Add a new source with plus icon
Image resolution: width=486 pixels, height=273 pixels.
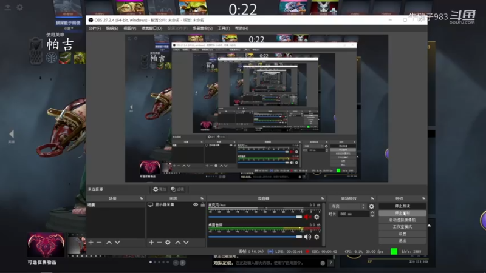coord(151,242)
